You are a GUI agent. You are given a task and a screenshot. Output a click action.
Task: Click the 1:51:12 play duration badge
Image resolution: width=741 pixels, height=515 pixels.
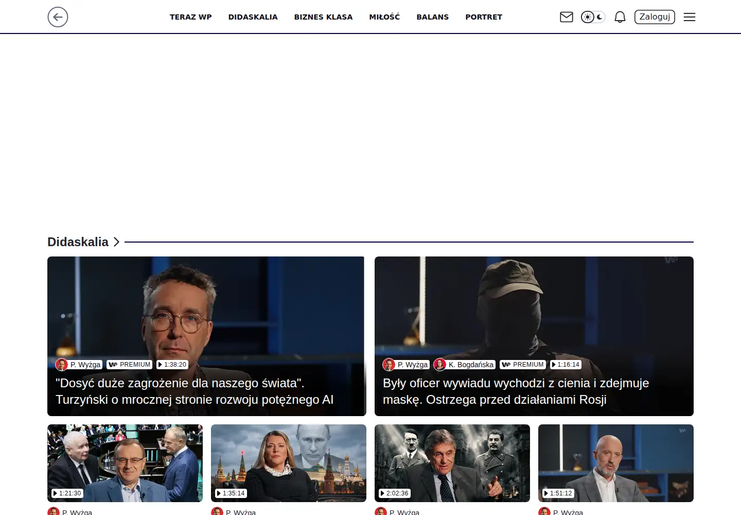(x=558, y=493)
